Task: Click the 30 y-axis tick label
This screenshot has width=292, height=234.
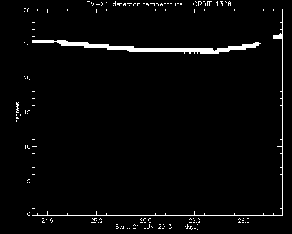Action: click(x=27, y=11)
